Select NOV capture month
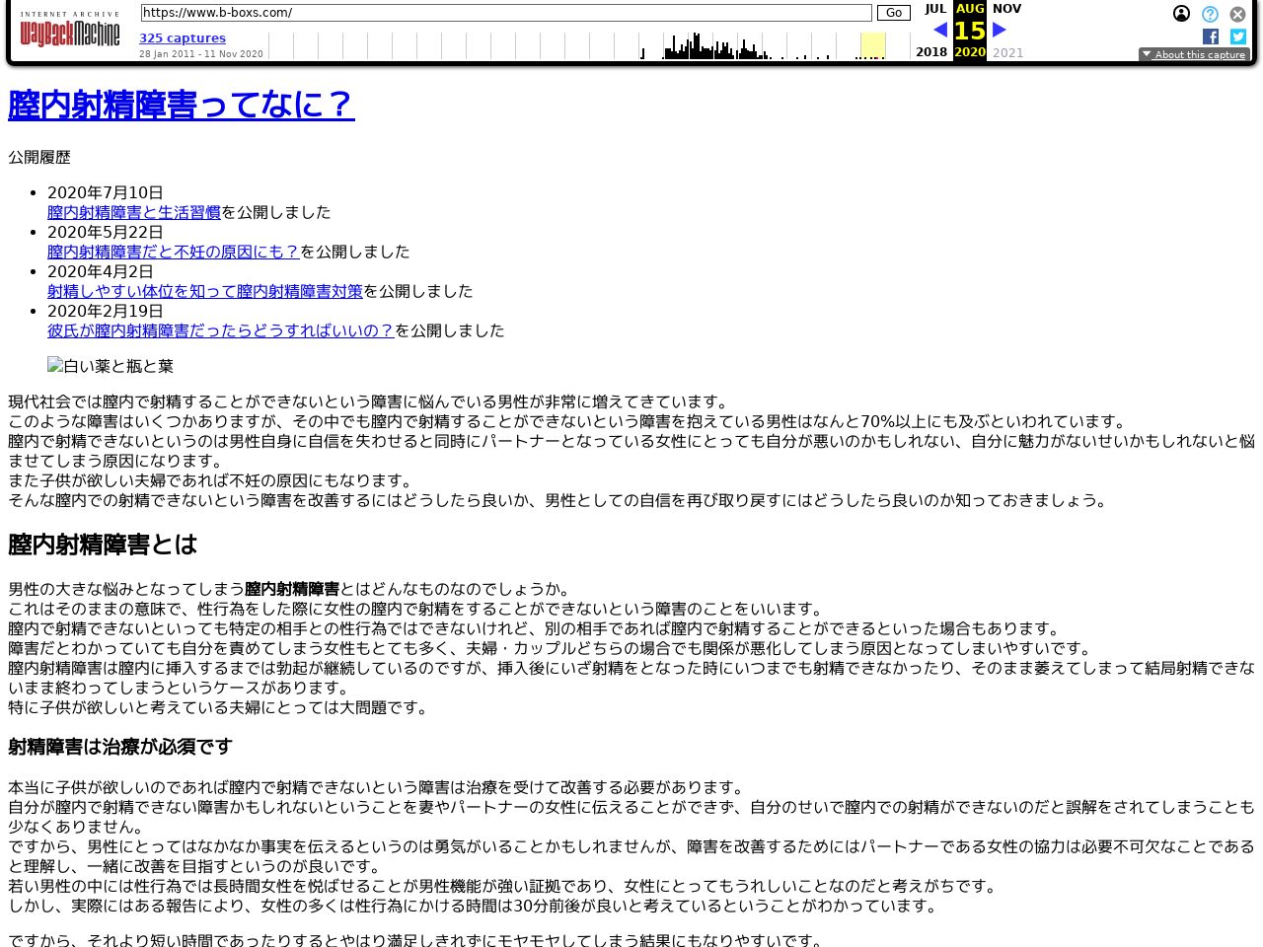 1006,9
